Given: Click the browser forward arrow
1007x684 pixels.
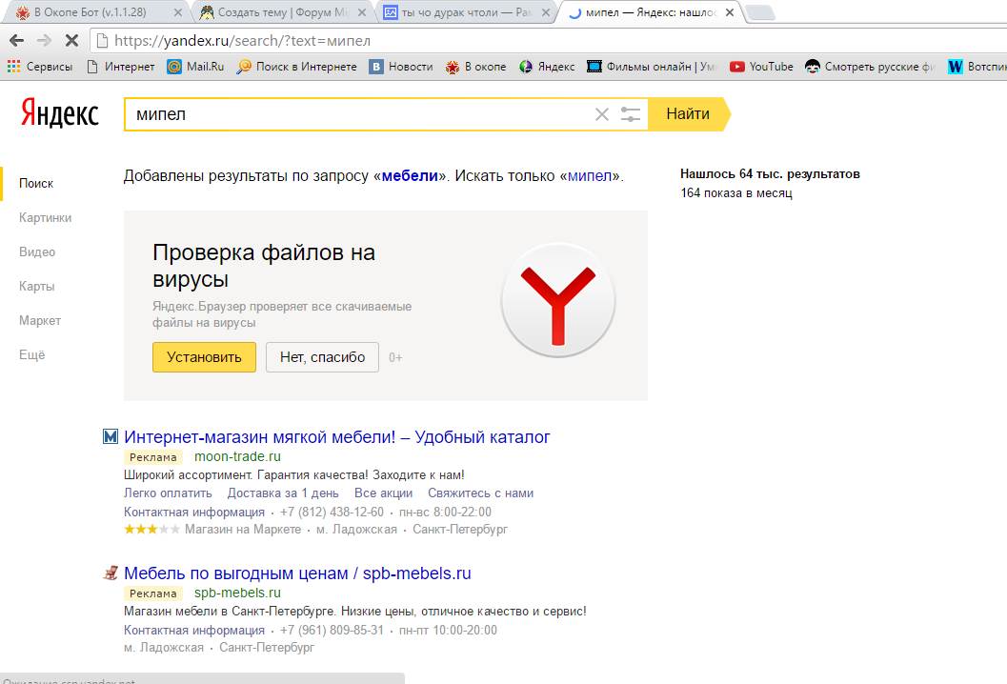Looking at the screenshot, I should point(45,40).
